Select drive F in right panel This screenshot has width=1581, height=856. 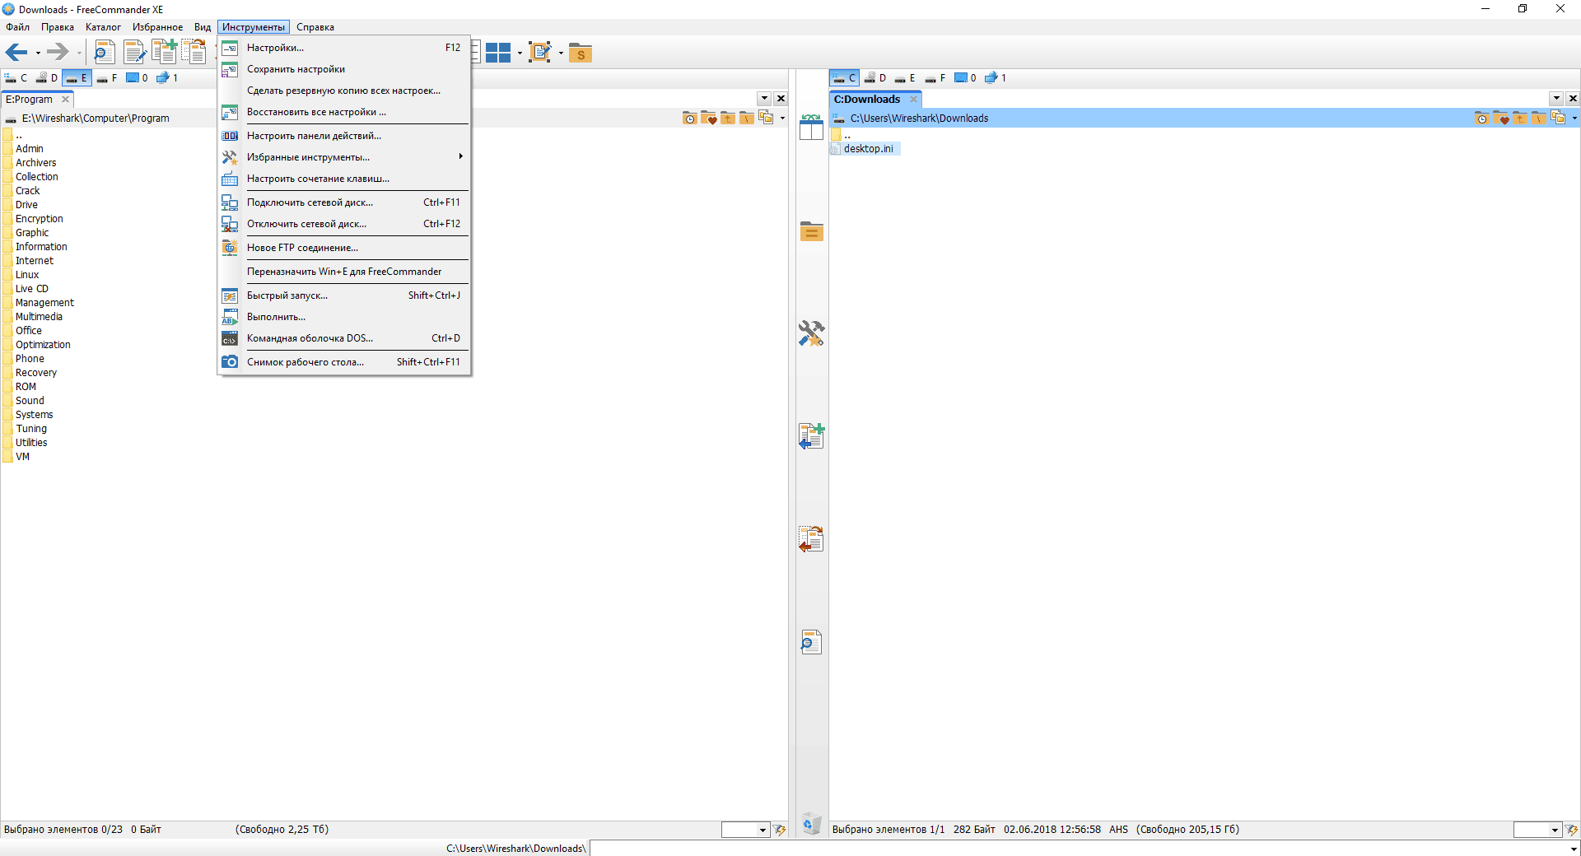coord(935,78)
